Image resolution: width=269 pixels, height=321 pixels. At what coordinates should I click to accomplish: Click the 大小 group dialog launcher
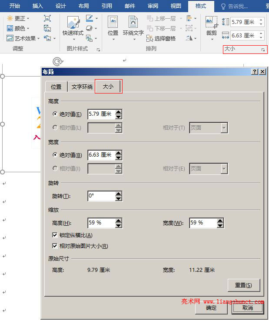click(x=263, y=50)
